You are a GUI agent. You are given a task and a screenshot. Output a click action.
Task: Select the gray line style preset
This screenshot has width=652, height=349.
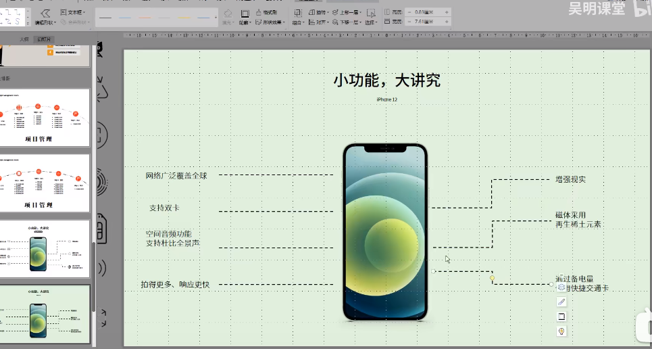point(164,18)
